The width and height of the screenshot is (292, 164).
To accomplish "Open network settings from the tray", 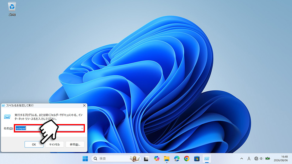I will (x=256, y=159).
